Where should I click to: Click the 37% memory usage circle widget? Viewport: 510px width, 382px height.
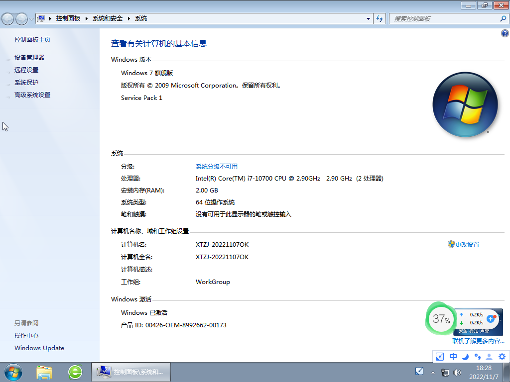[x=440, y=320]
